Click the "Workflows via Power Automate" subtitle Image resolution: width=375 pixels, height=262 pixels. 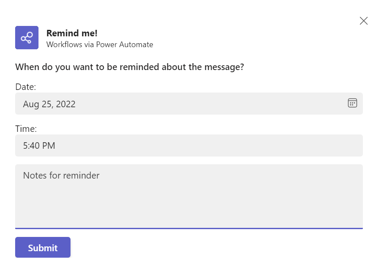99,45
